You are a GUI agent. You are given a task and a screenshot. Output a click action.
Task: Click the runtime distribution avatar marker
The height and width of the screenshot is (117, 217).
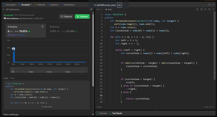pos(13,49)
